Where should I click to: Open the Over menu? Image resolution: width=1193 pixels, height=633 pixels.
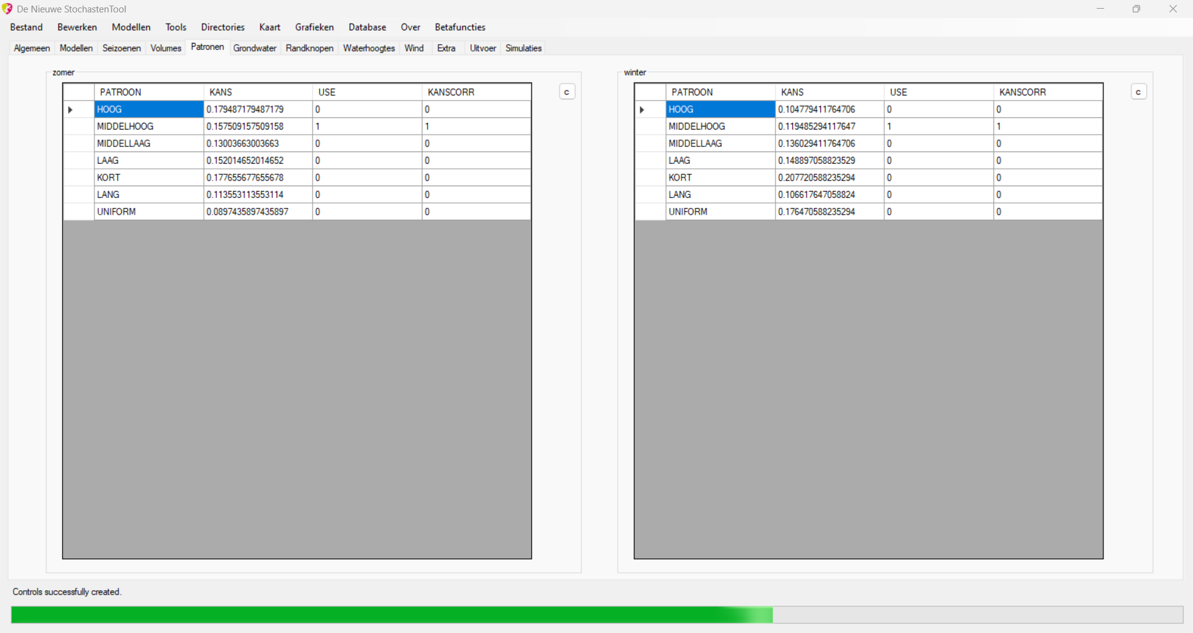[x=411, y=27]
